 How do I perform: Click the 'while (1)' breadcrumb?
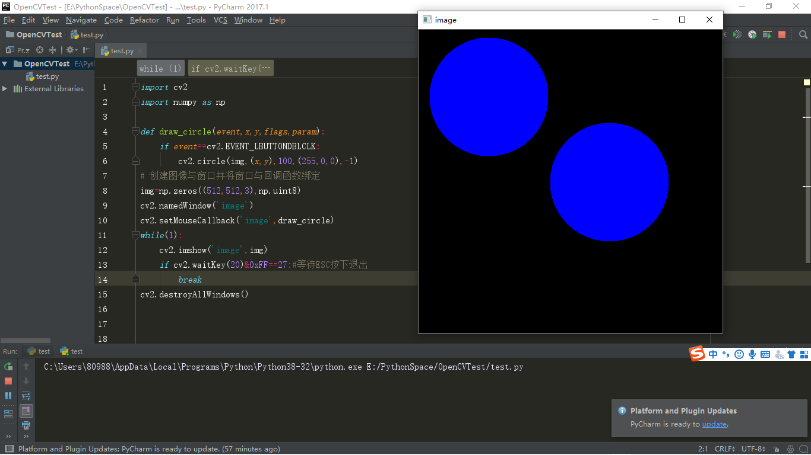[x=160, y=69]
